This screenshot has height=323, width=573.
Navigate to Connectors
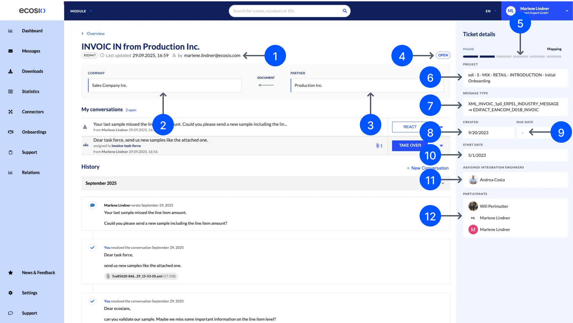click(x=33, y=112)
